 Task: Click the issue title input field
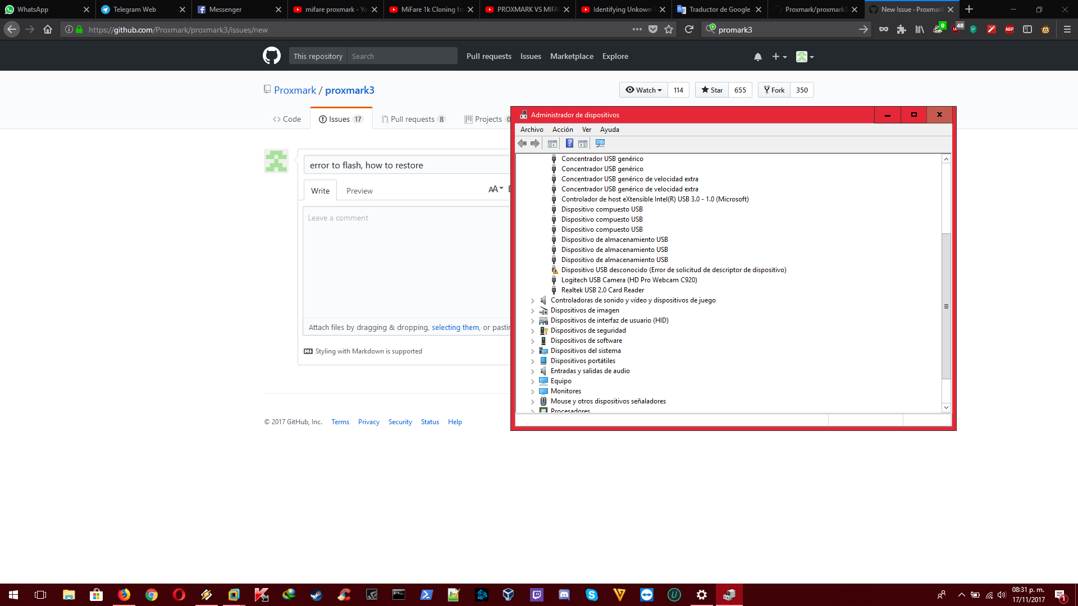tap(404, 164)
